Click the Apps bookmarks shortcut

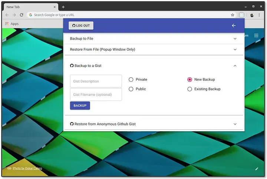click(x=11, y=24)
